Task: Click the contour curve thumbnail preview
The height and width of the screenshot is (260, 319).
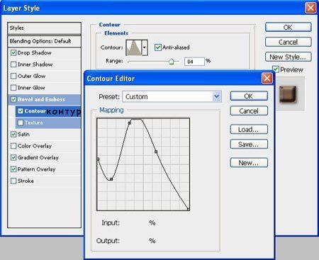Action: pyautogui.click(x=134, y=47)
